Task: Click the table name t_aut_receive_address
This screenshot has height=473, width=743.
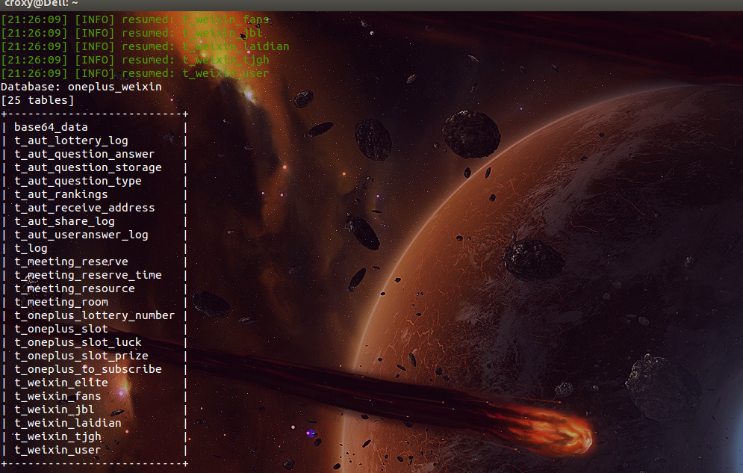Action: (84, 208)
